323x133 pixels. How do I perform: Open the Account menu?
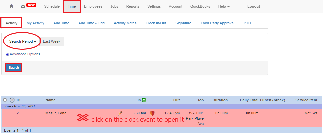pos(176,6)
